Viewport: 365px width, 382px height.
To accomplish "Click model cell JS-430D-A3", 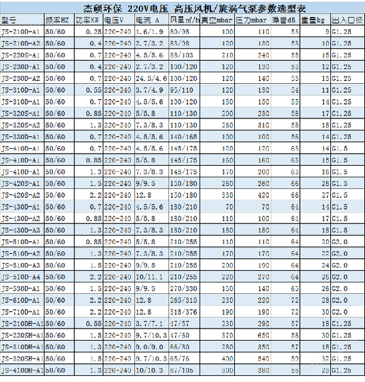I will click(21, 230).
